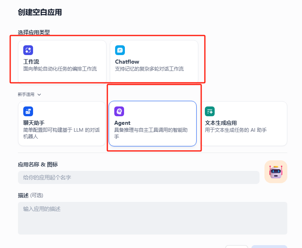
Task: Select the 工作流 application type title
Action: (31, 62)
